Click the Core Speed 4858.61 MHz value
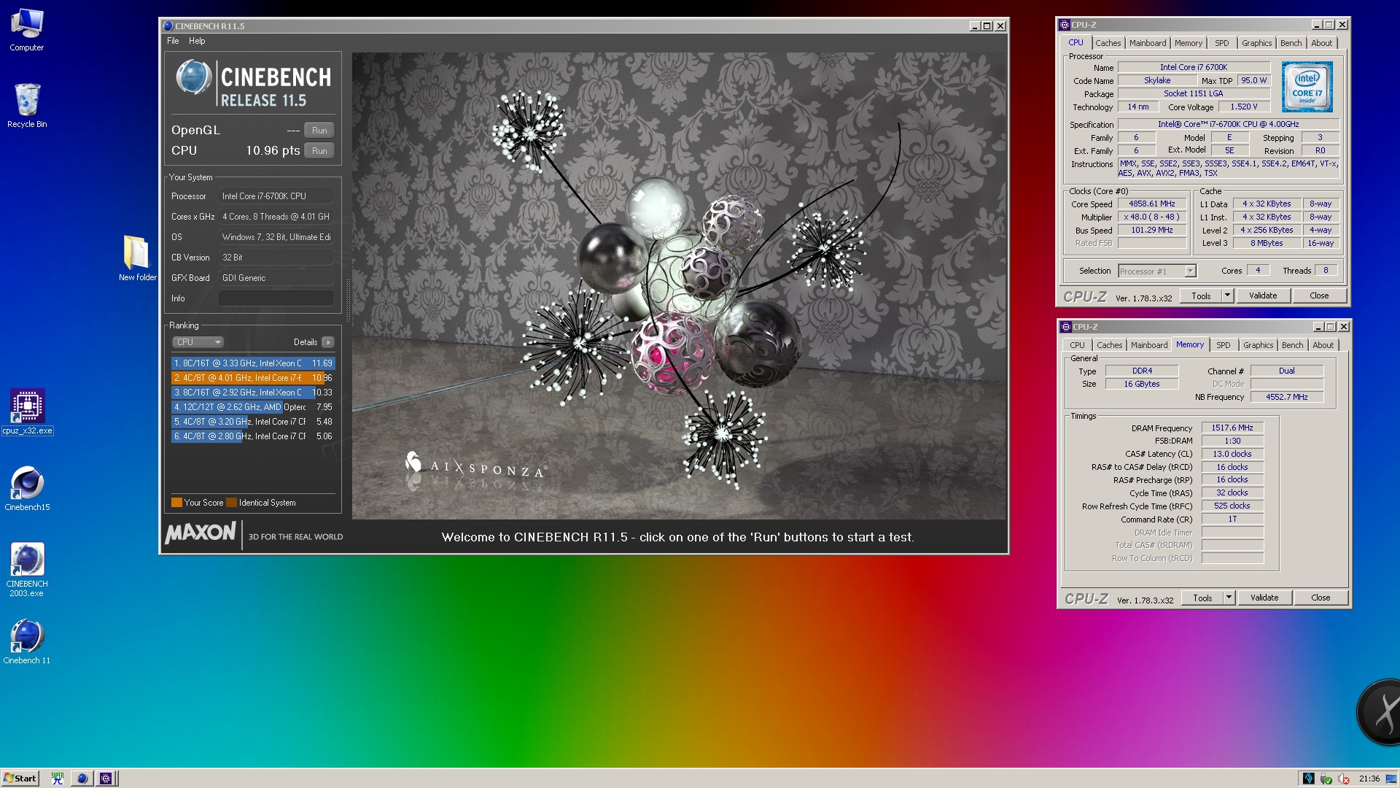 [x=1152, y=204]
